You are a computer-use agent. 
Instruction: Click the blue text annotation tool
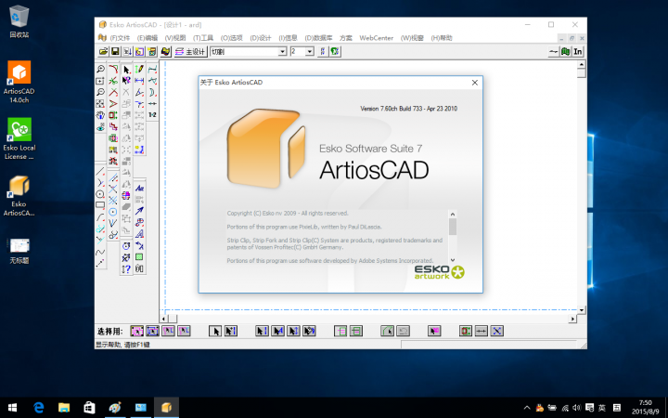[139, 188]
